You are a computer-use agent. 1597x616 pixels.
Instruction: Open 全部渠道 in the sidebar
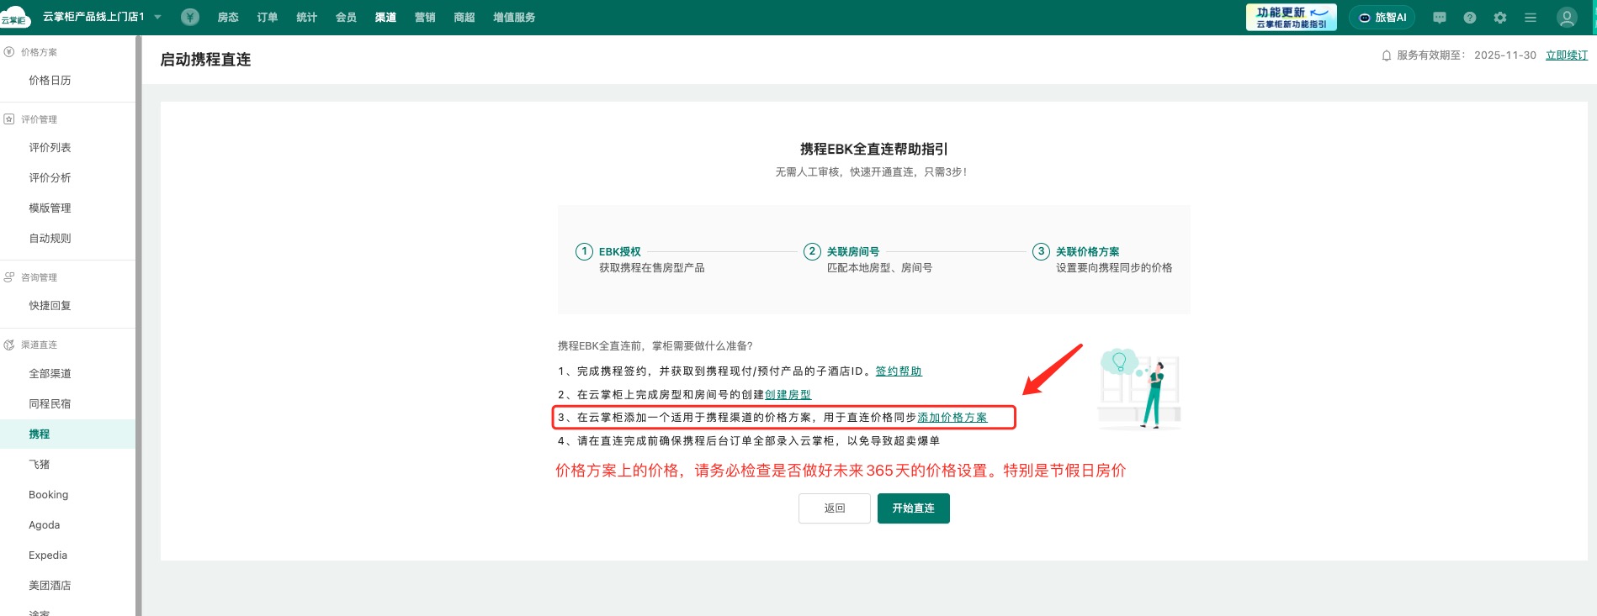click(50, 374)
